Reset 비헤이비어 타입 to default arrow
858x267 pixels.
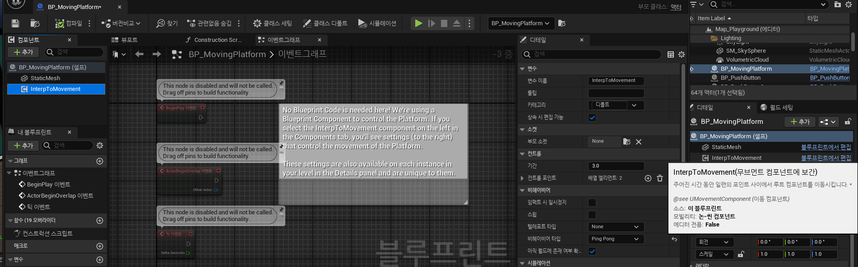[674, 239]
